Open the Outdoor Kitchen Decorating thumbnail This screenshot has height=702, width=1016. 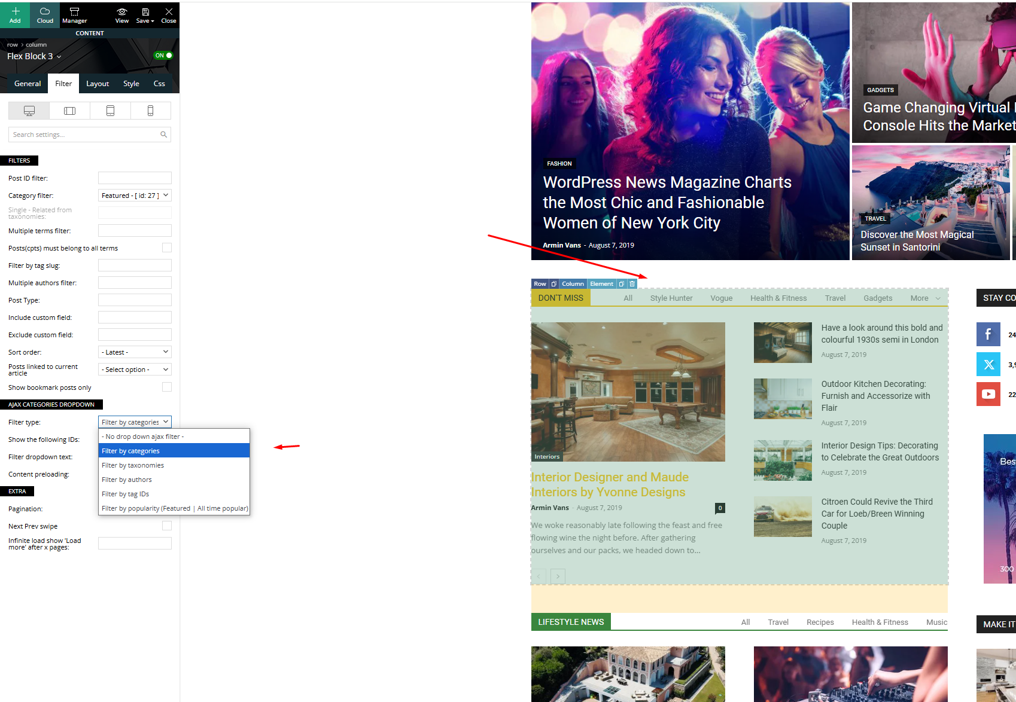coord(783,399)
